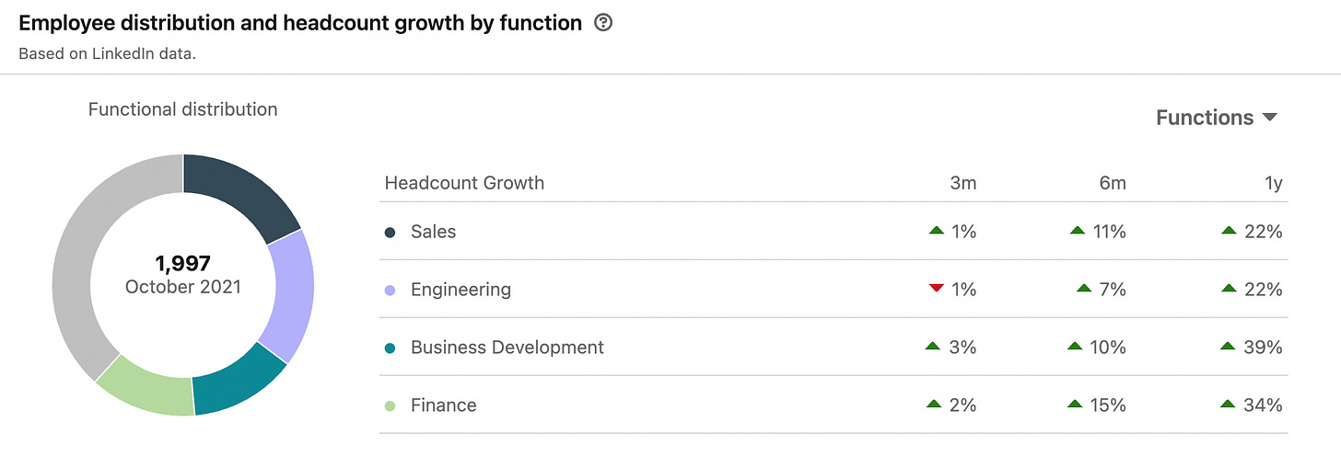This screenshot has height=456, width=1341.
Task: Click the green up arrow for Sales 3m
Action: pyautogui.click(x=937, y=231)
